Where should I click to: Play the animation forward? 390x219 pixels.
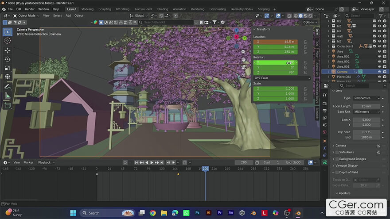point(152,162)
